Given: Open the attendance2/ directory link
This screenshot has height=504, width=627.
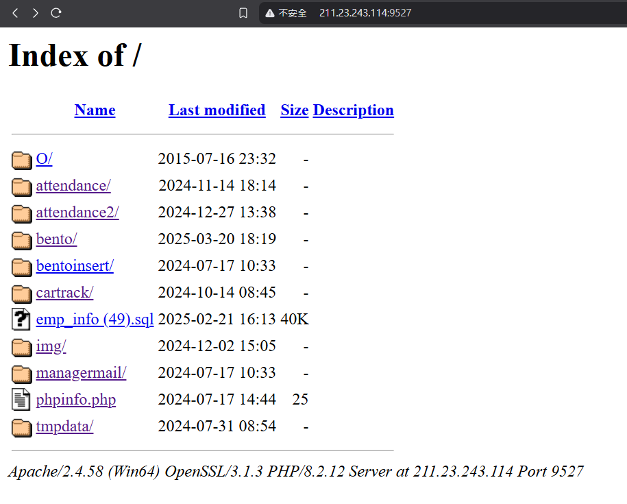Looking at the screenshot, I should [77, 213].
